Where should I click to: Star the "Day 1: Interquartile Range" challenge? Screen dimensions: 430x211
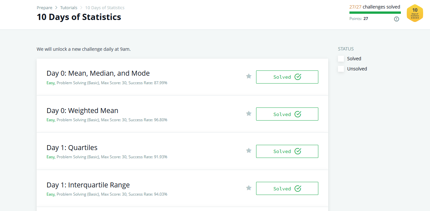point(249,188)
